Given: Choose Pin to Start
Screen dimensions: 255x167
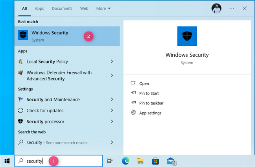Looking at the screenshot, I should point(149,93).
